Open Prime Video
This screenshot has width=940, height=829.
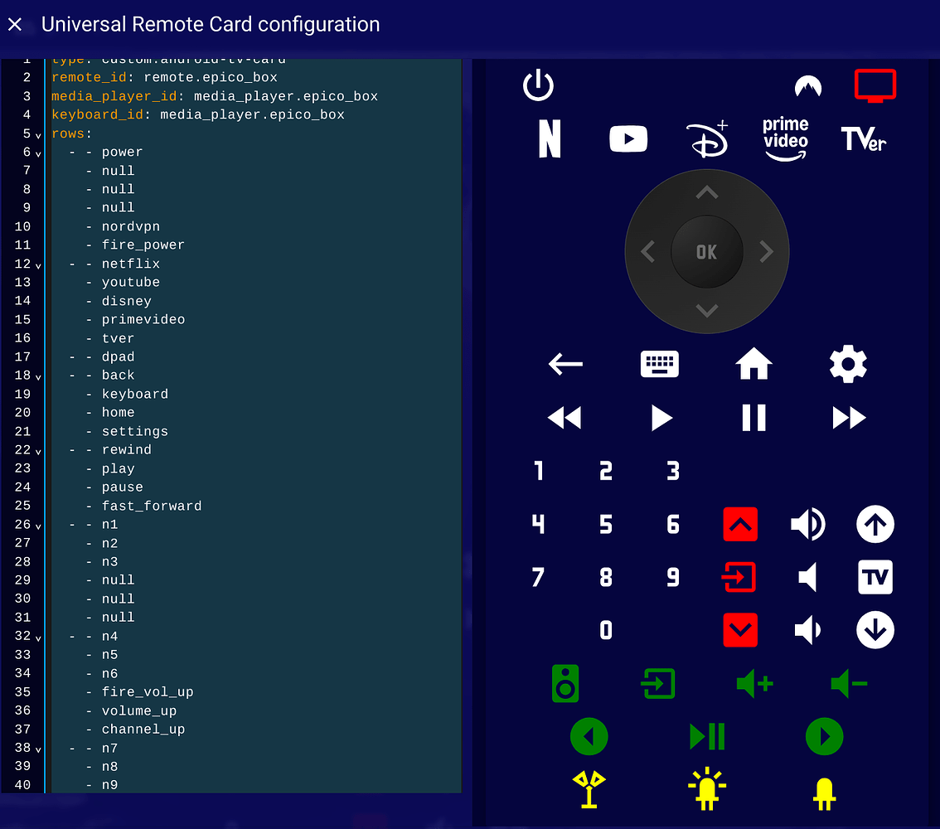click(x=785, y=138)
